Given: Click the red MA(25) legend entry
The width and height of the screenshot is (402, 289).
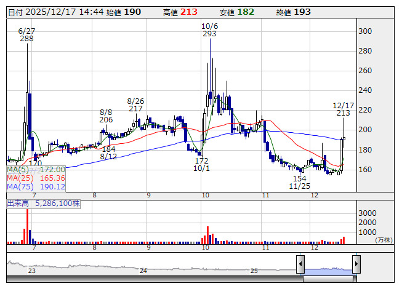Looking at the screenshot, I should (x=36, y=178).
